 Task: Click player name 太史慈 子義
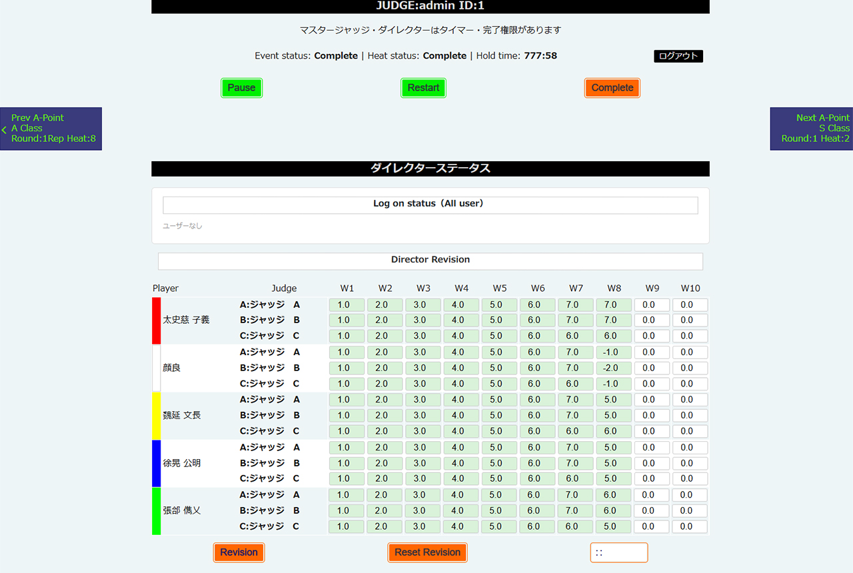point(186,320)
